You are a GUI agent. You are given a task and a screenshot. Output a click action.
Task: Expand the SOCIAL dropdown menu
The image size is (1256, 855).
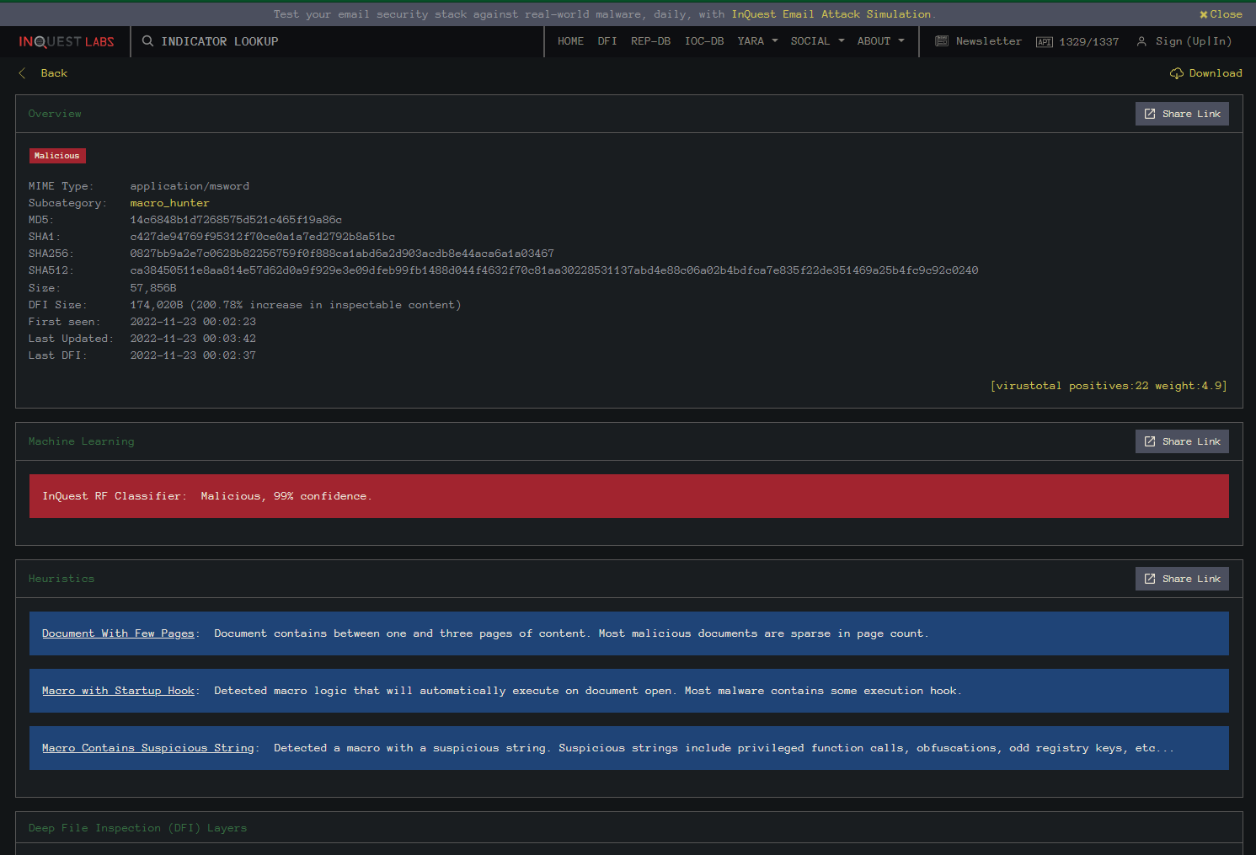coord(817,41)
